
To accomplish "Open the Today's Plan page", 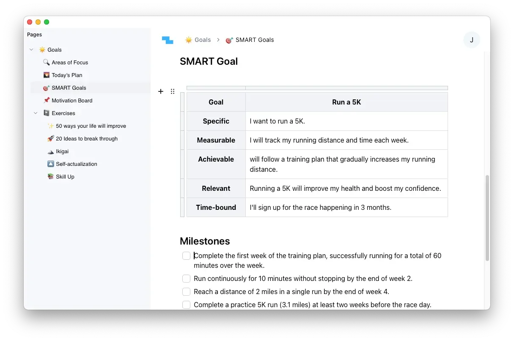I will point(67,75).
